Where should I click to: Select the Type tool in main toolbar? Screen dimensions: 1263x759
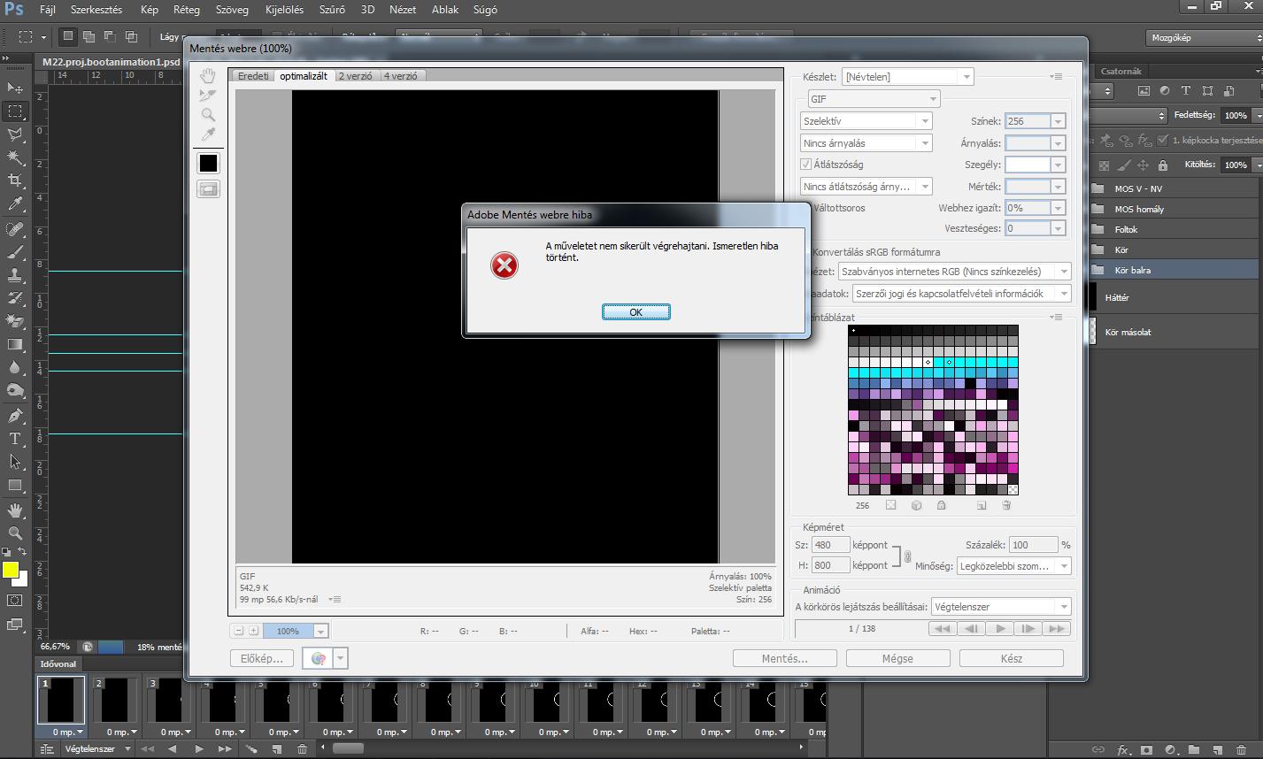point(15,439)
